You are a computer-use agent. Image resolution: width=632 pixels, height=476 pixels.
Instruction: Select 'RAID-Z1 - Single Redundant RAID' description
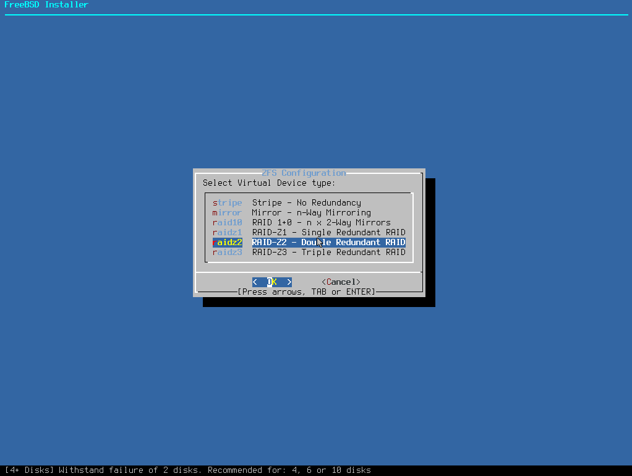pyautogui.click(x=328, y=232)
